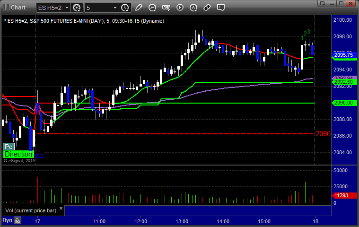Screen dimensions: 359x227
Task: Close the Vol (current price bar) pane
Action: tap(61, 208)
